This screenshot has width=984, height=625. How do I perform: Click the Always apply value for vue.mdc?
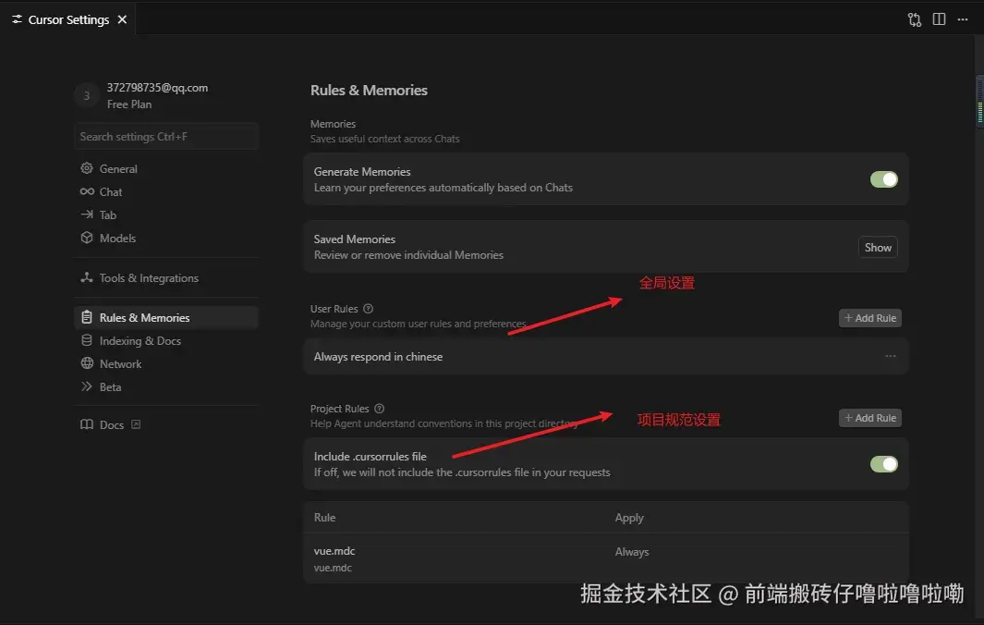[632, 552]
